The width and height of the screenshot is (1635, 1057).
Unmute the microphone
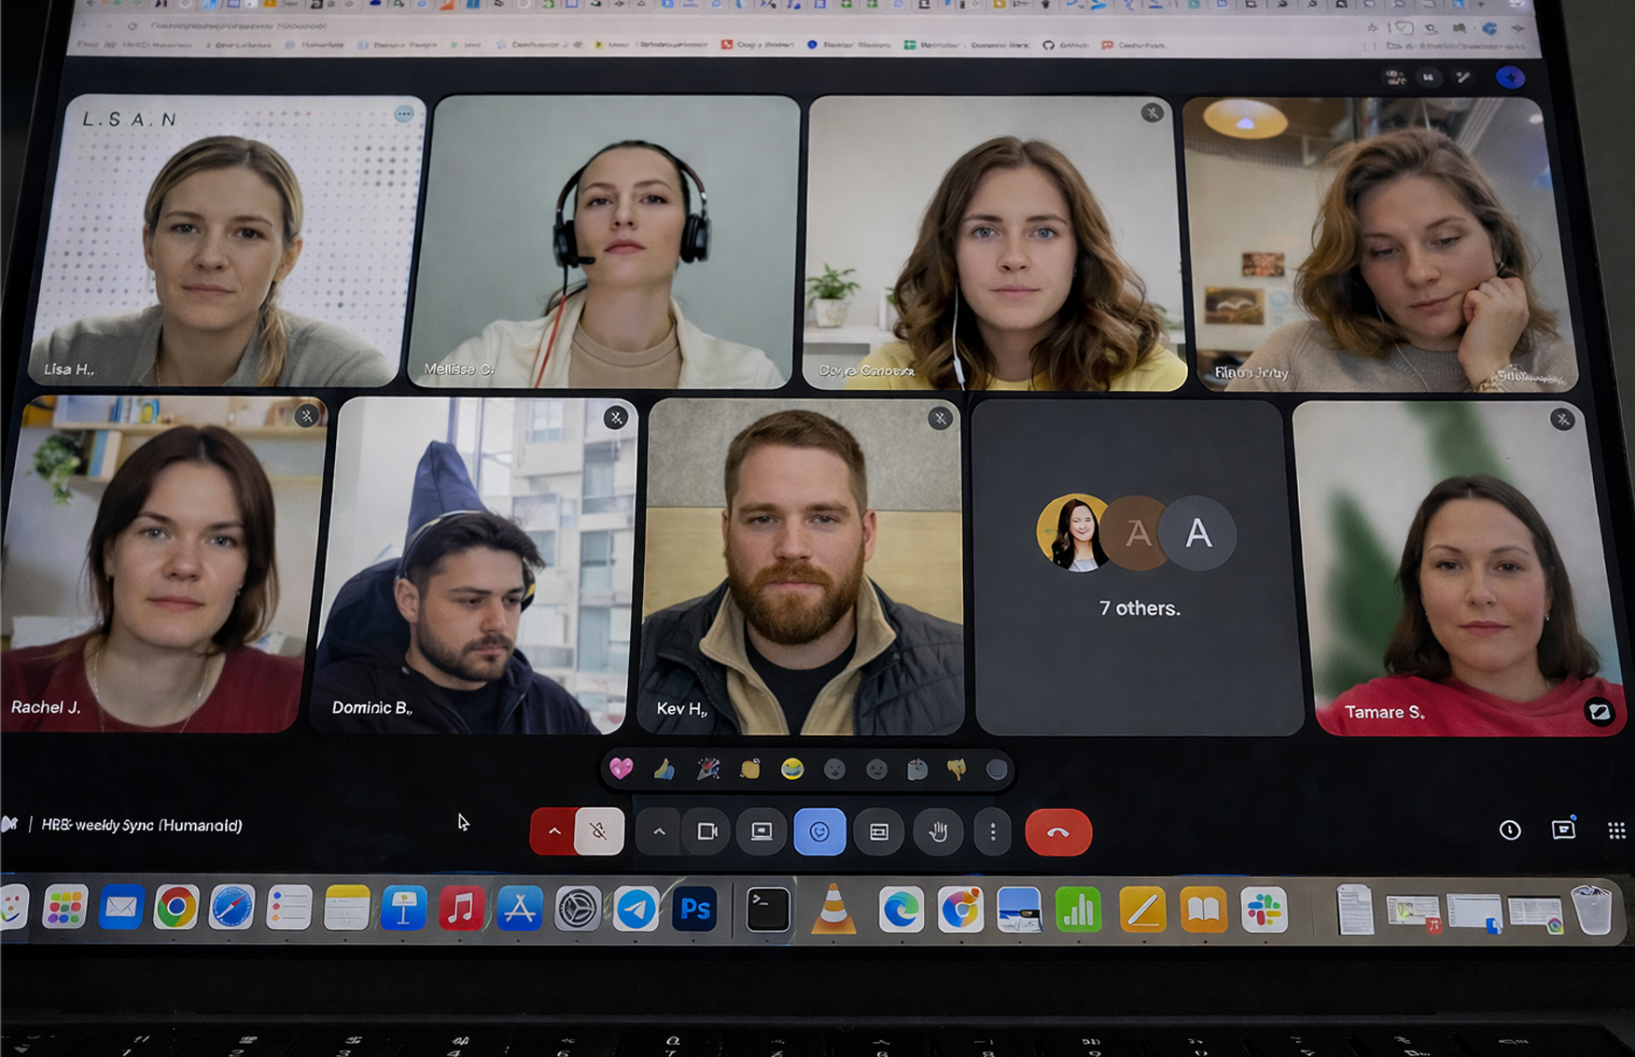point(599,831)
